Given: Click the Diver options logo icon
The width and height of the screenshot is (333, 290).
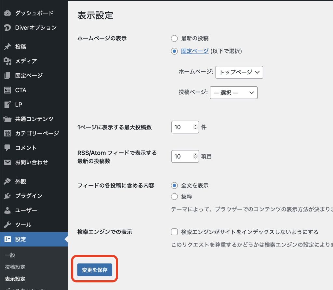Looking at the screenshot, I should pyautogui.click(x=7, y=28).
